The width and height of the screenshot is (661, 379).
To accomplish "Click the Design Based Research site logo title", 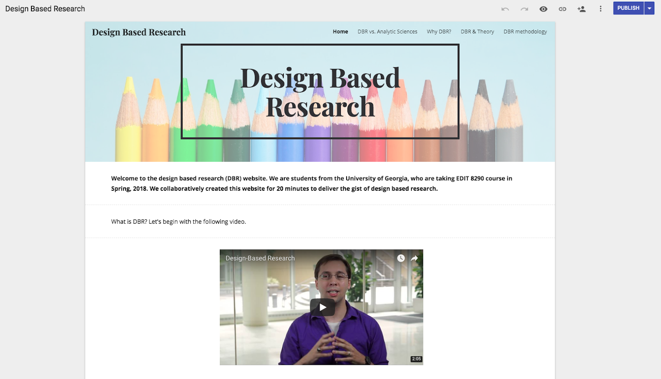I will (x=139, y=32).
